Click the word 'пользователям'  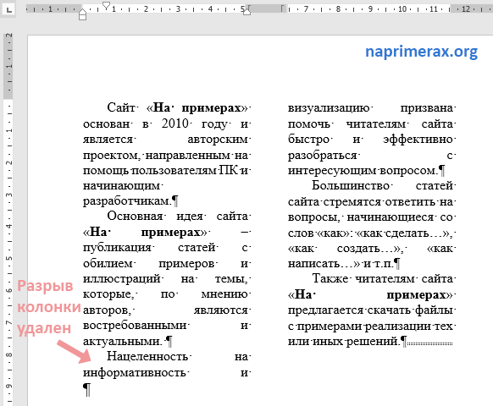point(174,171)
